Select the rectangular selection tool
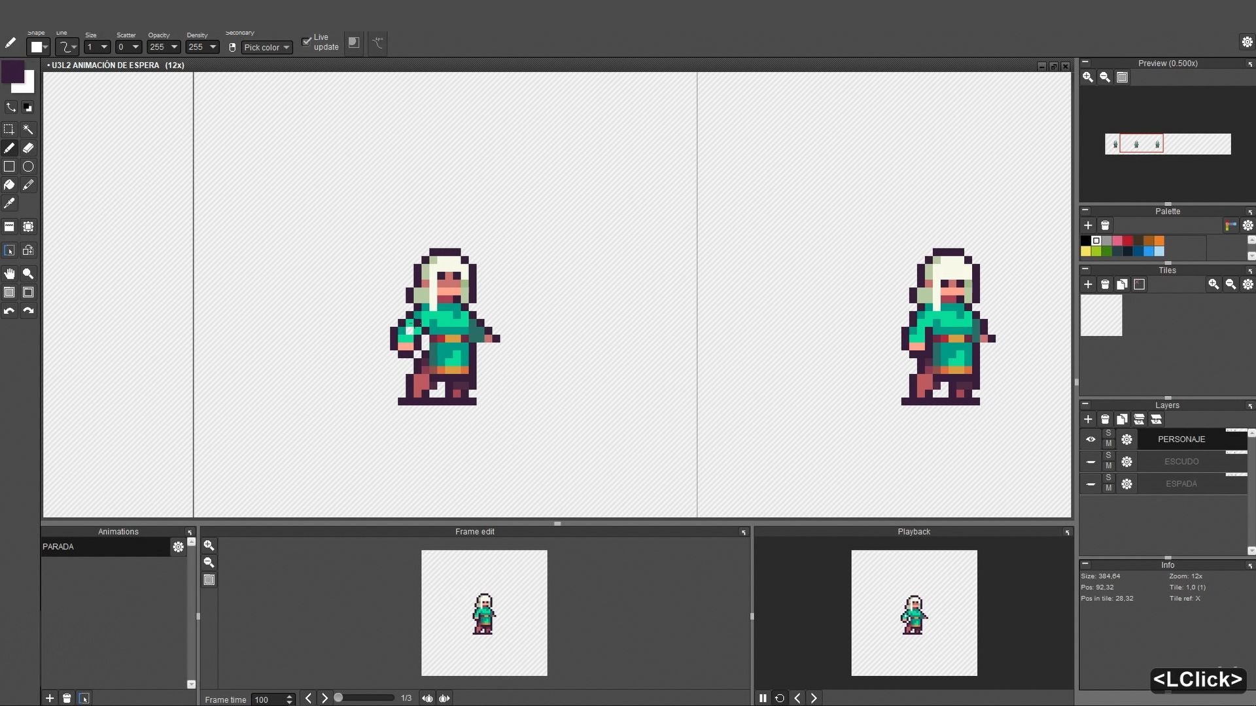 pyautogui.click(x=9, y=129)
